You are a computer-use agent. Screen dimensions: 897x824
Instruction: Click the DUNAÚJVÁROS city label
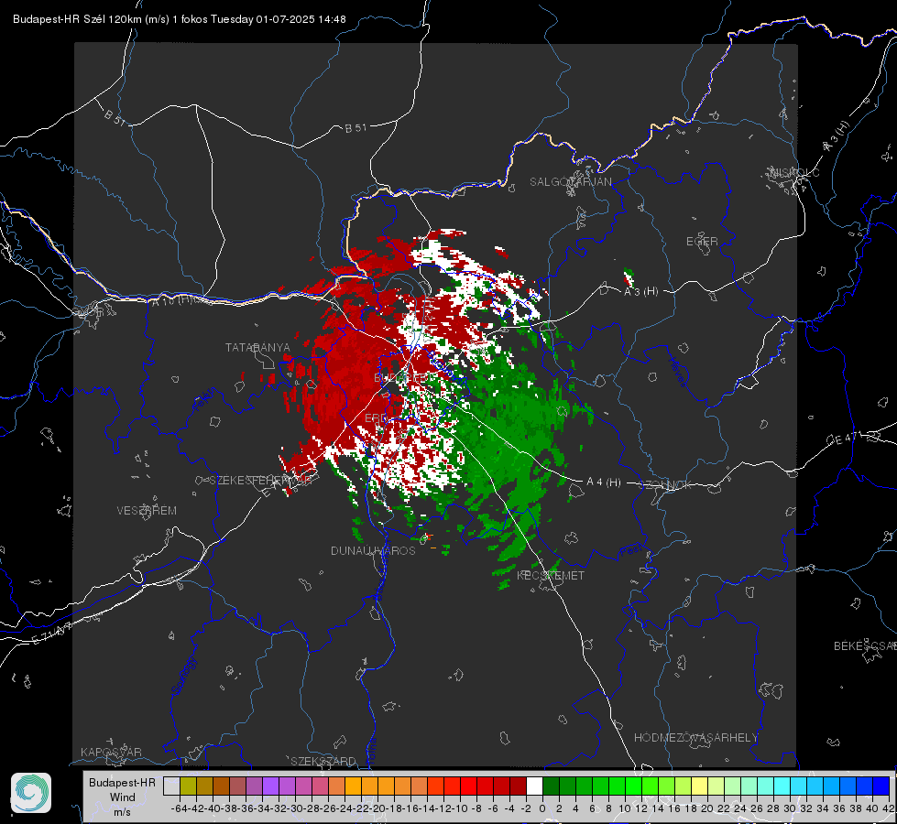tap(373, 550)
